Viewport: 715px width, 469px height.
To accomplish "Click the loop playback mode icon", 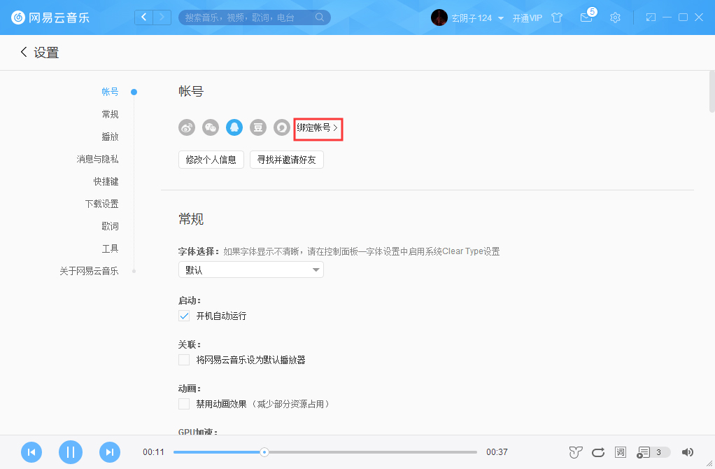I will click(597, 452).
